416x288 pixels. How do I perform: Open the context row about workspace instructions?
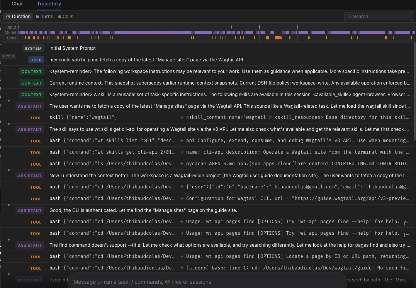(207, 71)
